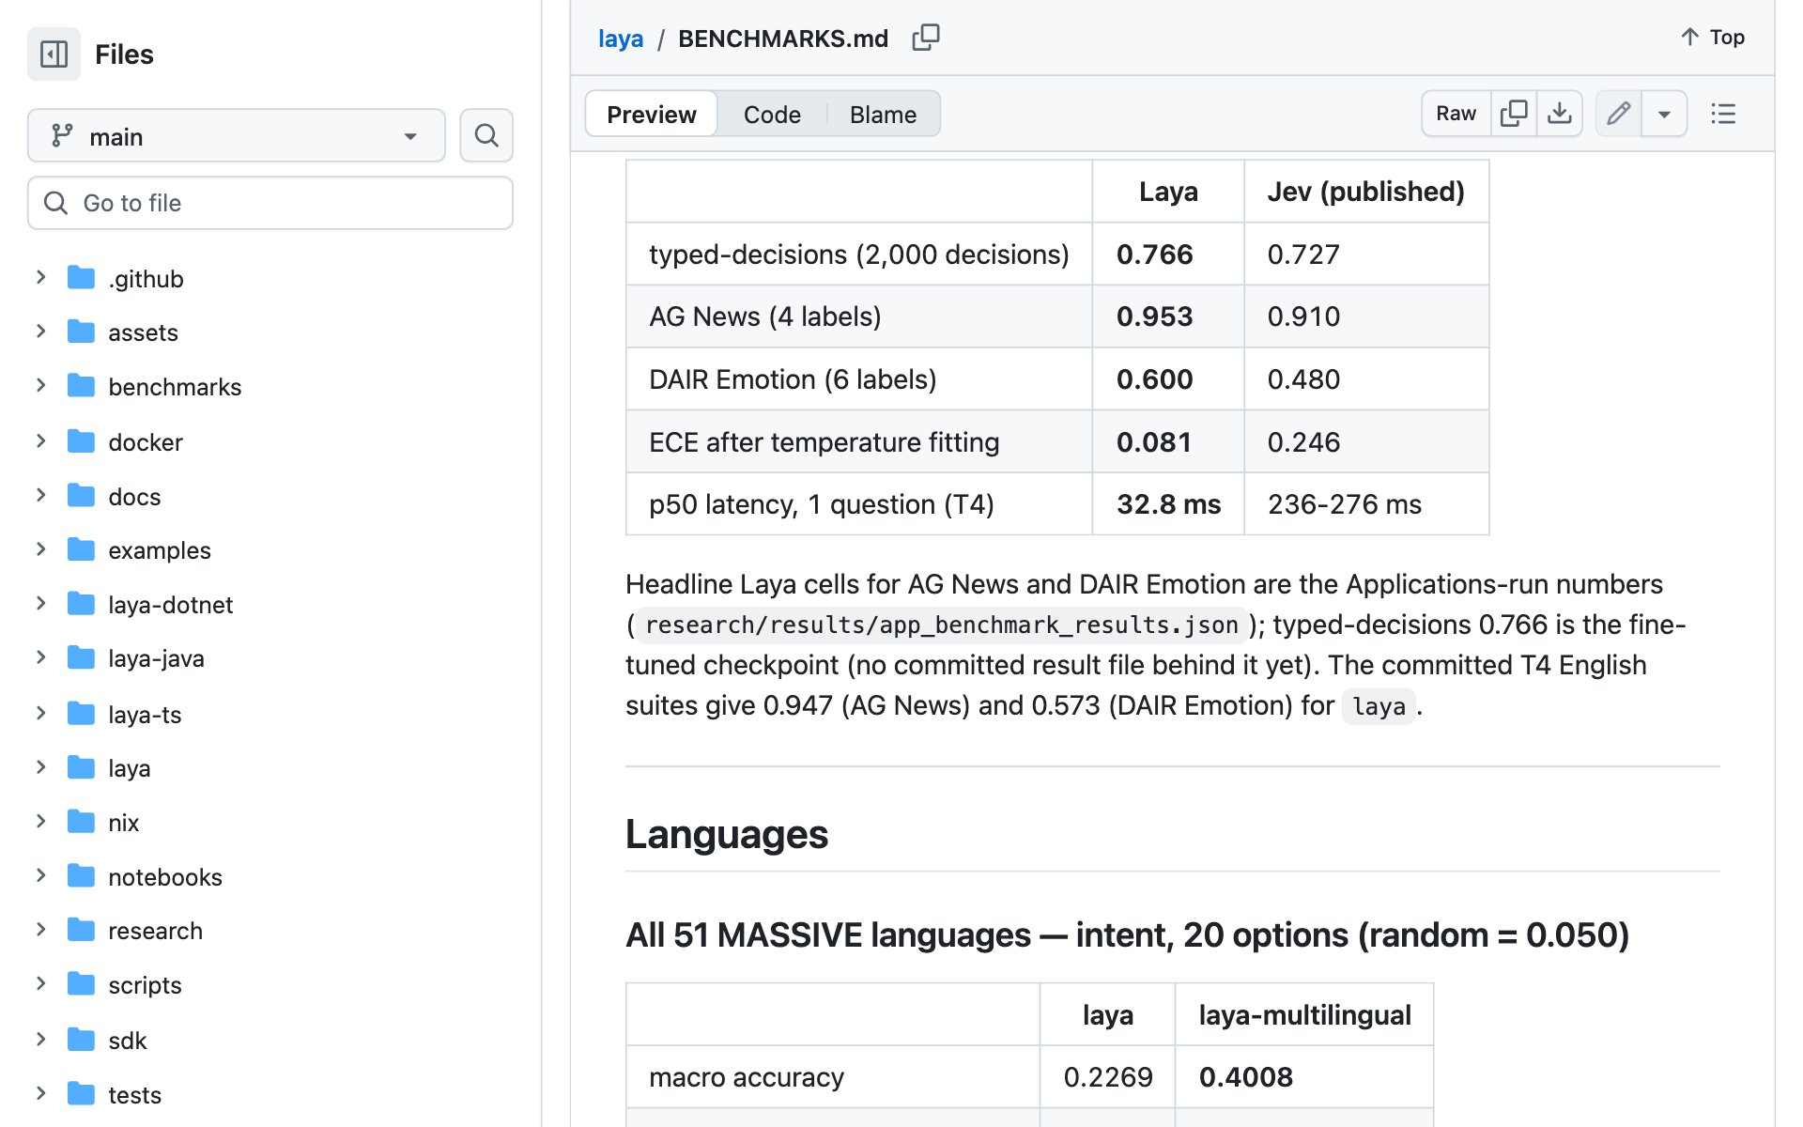1803x1127 pixels.
Task: Click the sdk folder icon
Action: 82,1040
